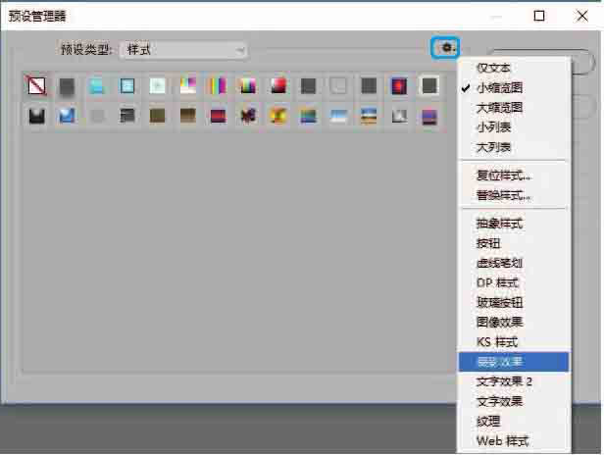The image size is (604, 455).
Task: Select the vertical rainbow stripes style thumbnail
Action: 218,85
